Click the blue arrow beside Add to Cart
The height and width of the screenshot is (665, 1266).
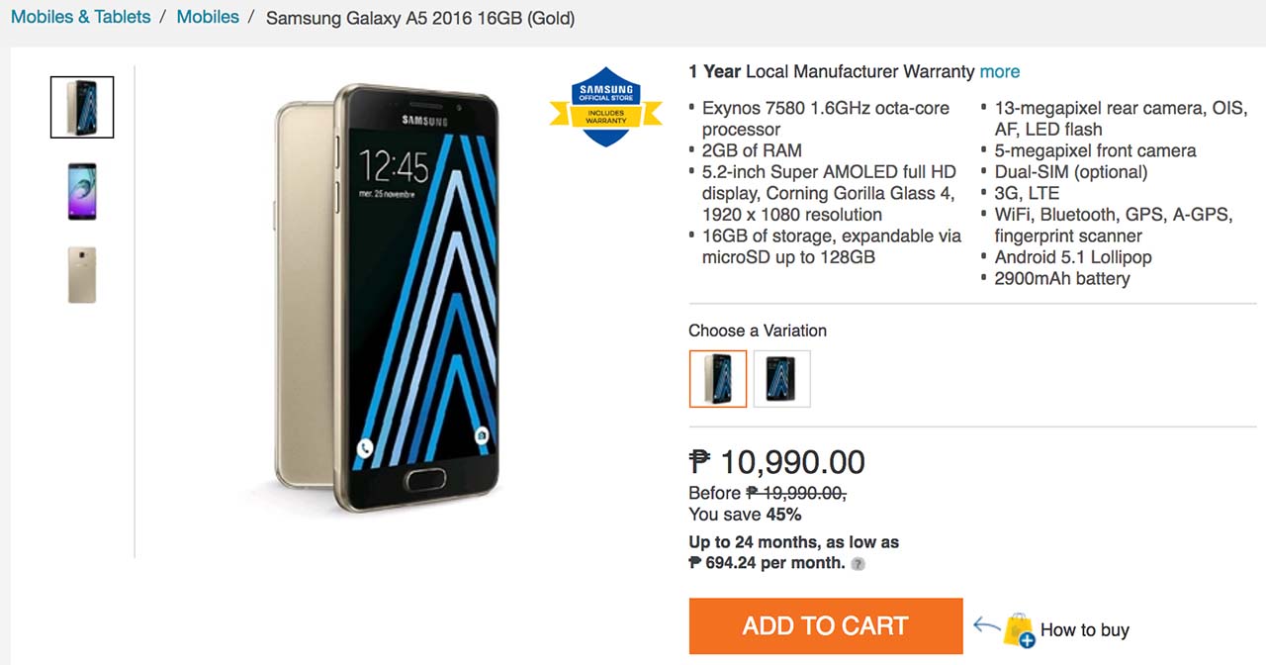[986, 625]
